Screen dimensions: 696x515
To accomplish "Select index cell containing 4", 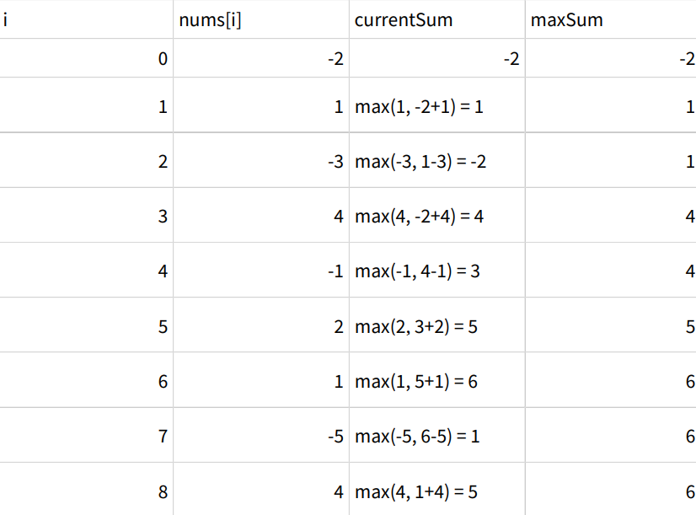I will pyautogui.click(x=86, y=271).
